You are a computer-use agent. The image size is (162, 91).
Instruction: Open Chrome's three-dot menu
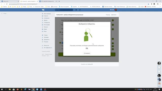[160, 4]
